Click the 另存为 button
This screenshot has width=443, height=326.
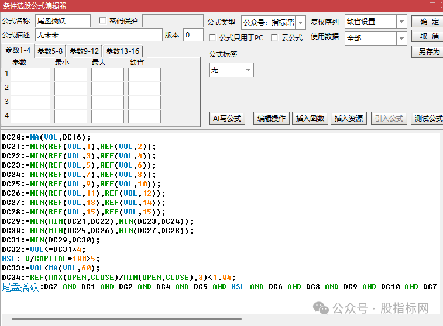coord(427,52)
